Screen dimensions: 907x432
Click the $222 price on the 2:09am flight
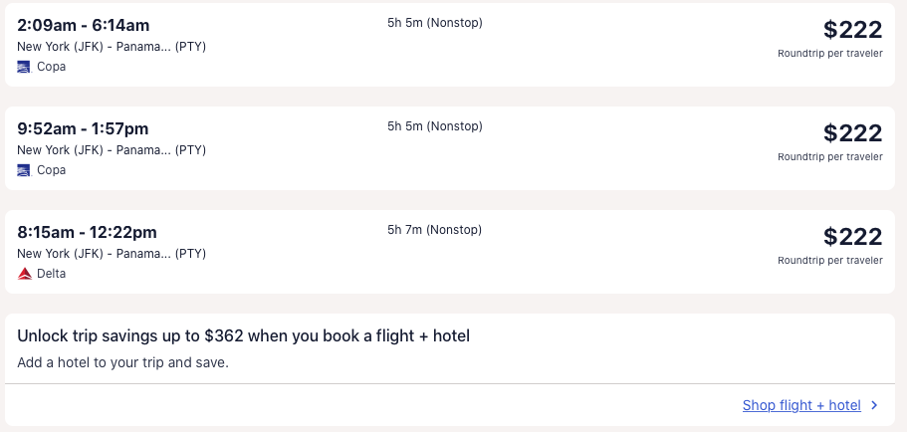tap(852, 30)
